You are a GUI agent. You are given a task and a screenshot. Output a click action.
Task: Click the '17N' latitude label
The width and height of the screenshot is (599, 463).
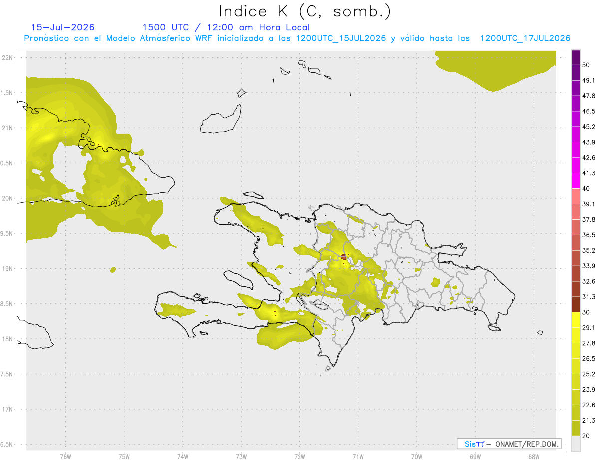8,410
